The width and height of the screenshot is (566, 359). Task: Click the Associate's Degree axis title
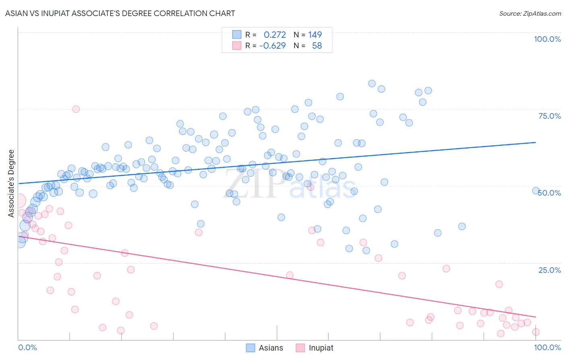(x=11, y=184)
